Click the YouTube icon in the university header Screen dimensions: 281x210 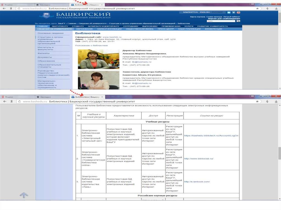pyautogui.click(x=238, y=12)
